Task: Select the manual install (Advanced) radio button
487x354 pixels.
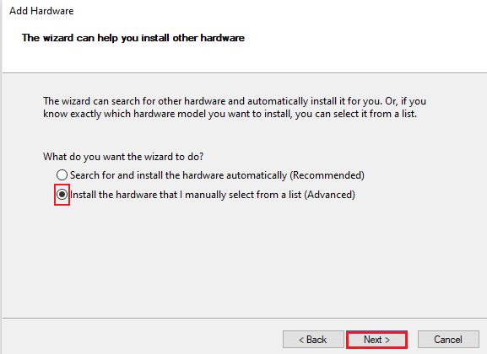Action: click(x=62, y=195)
